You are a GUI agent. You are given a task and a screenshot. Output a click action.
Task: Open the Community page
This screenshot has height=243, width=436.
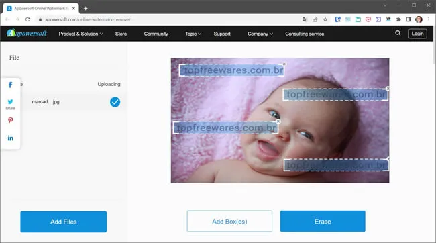click(156, 34)
